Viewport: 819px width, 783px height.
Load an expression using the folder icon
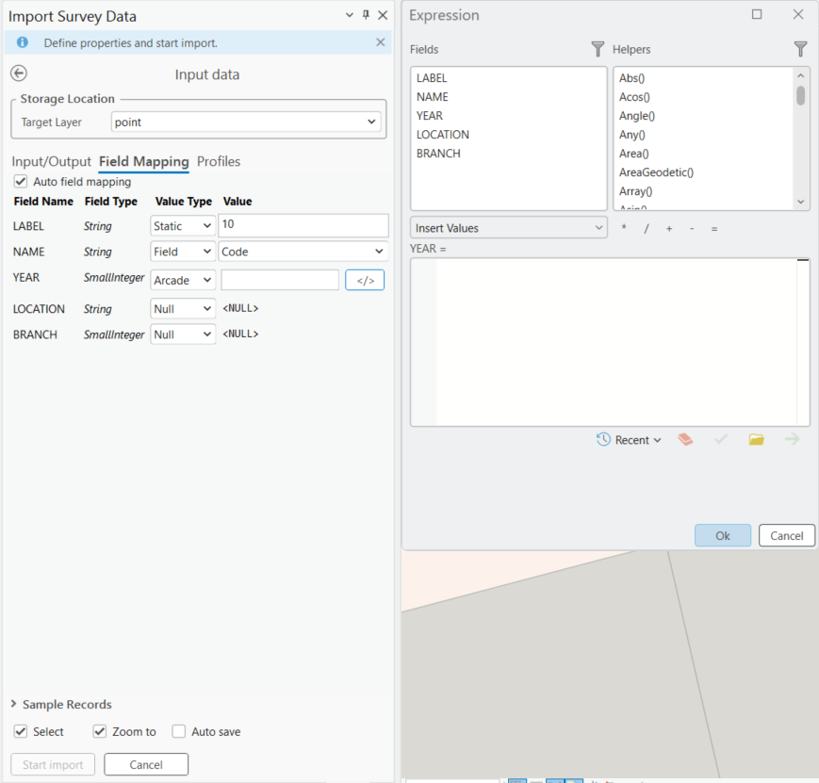756,440
